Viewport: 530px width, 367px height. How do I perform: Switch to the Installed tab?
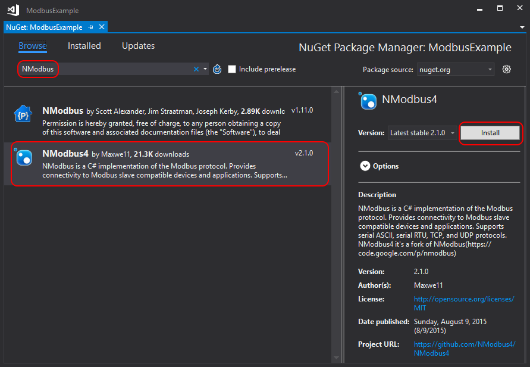84,46
